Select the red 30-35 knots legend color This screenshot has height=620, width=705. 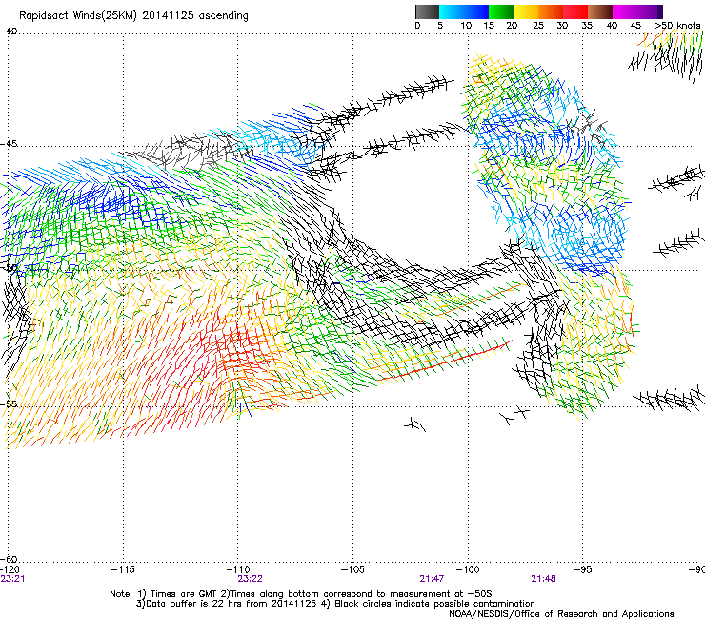[575, 11]
